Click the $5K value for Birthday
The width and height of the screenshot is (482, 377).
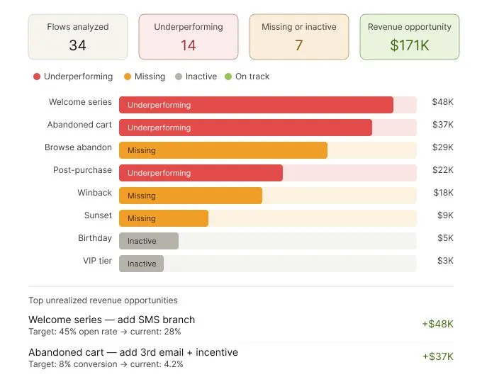(445, 238)
